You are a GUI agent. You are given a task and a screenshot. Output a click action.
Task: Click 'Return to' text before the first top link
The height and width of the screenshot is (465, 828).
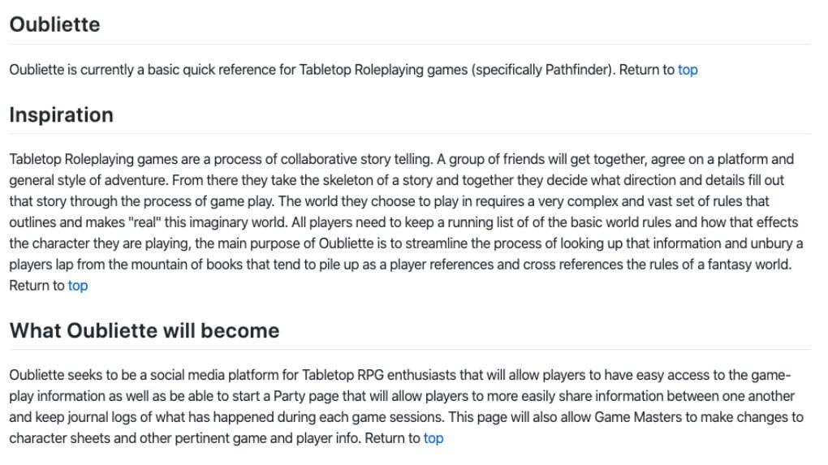coord(646,70)
